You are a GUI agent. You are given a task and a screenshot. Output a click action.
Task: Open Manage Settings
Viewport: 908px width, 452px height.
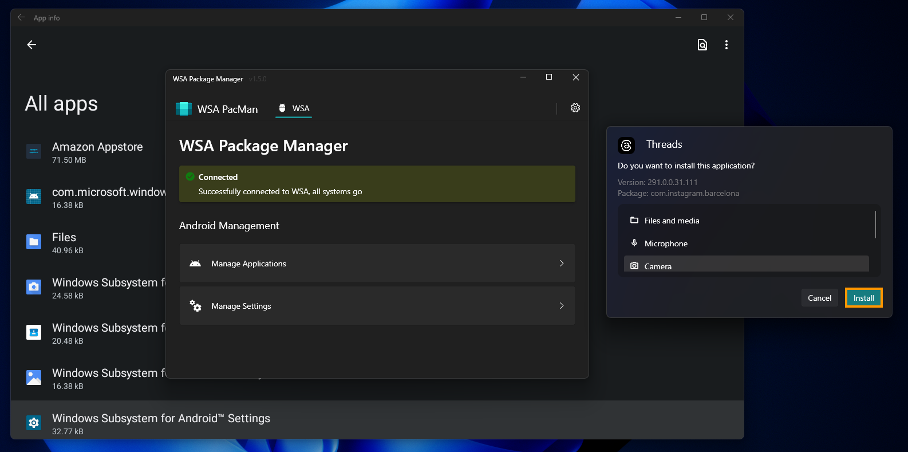pos(377,306)
